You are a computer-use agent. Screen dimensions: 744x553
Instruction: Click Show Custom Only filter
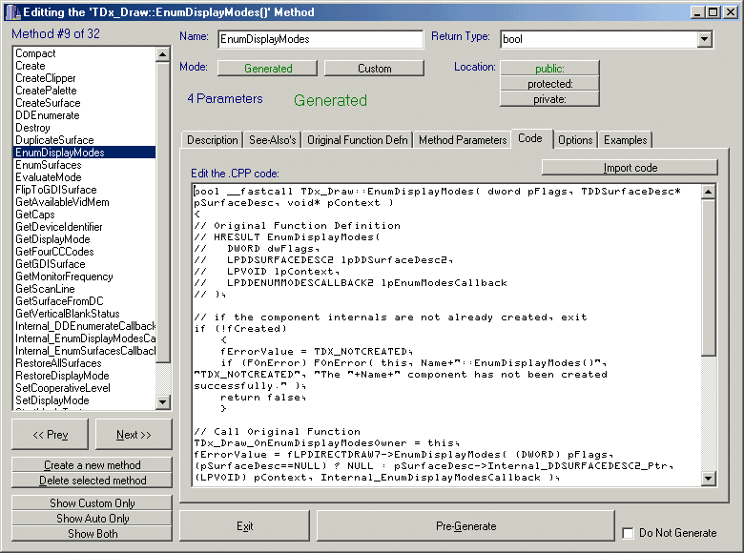(93, 502)
